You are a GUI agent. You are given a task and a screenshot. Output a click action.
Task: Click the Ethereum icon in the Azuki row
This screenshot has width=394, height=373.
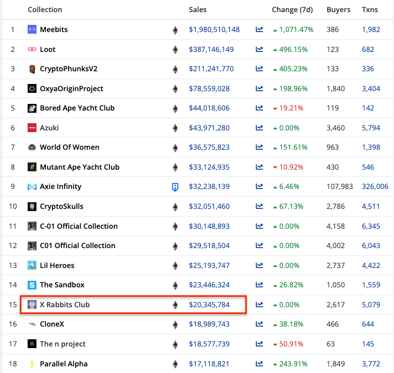tap(176, 128)
